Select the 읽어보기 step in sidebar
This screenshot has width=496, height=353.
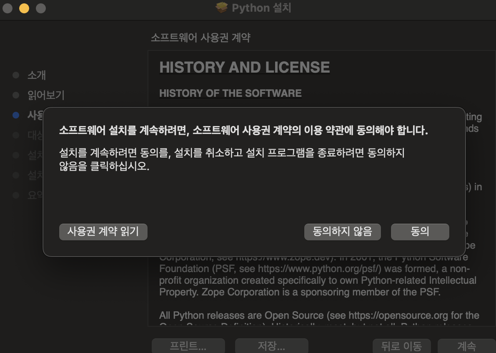pos(46,95)
